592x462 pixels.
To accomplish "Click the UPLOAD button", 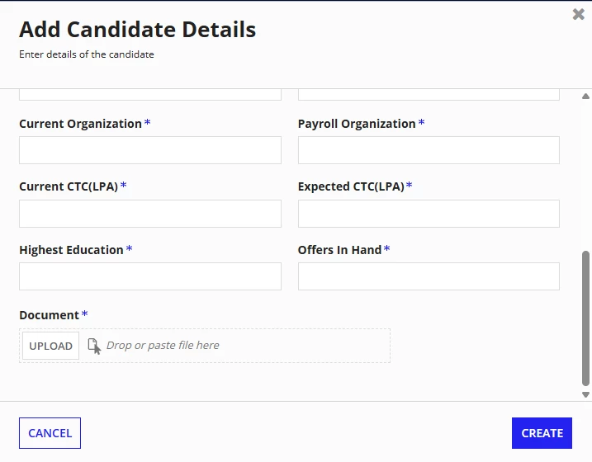I will tap(50, 346).
